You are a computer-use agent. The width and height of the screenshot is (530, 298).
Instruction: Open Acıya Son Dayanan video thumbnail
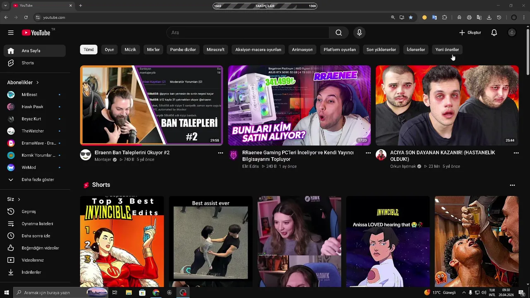pyautogui.click(x=447, y=106)
